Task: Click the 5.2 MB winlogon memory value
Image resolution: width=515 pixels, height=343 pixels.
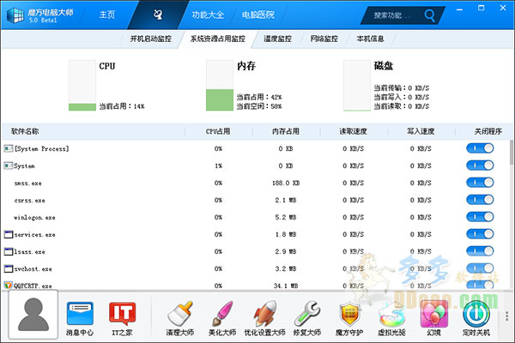Action: (x=286, y=217)
